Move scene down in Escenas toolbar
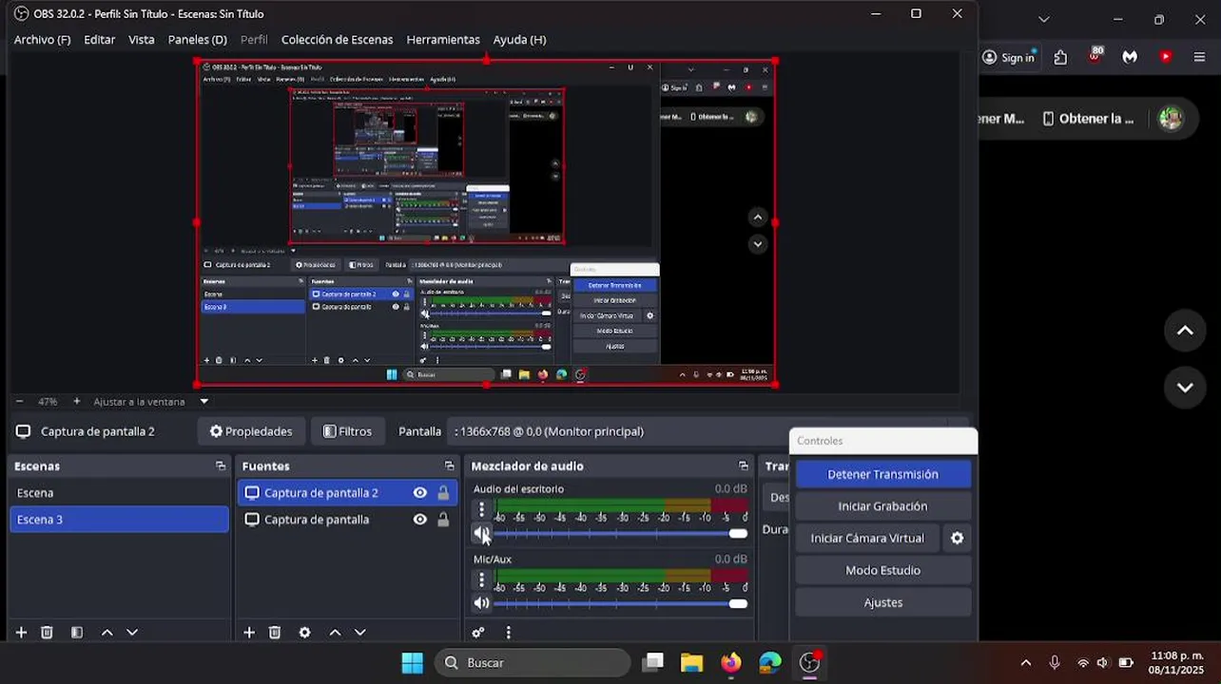The image size is (1221, 684). (132, 633)
